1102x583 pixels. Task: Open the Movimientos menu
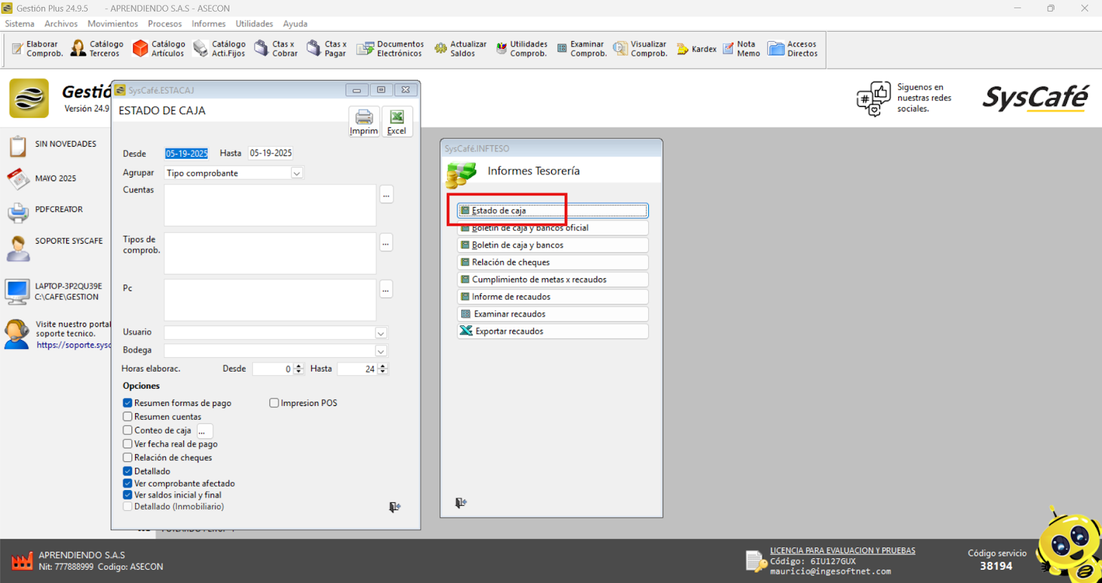pyautogui.click(x=112, y=24)
